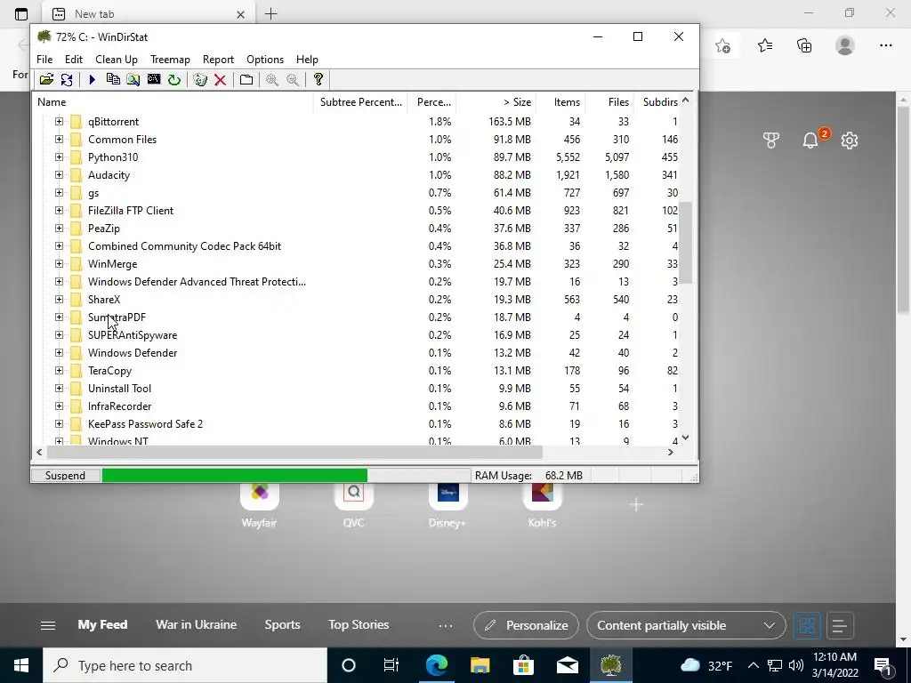911x683 pixels.
Task: Expand the qBittorrent folder node
Action: [x=59, y=121]
